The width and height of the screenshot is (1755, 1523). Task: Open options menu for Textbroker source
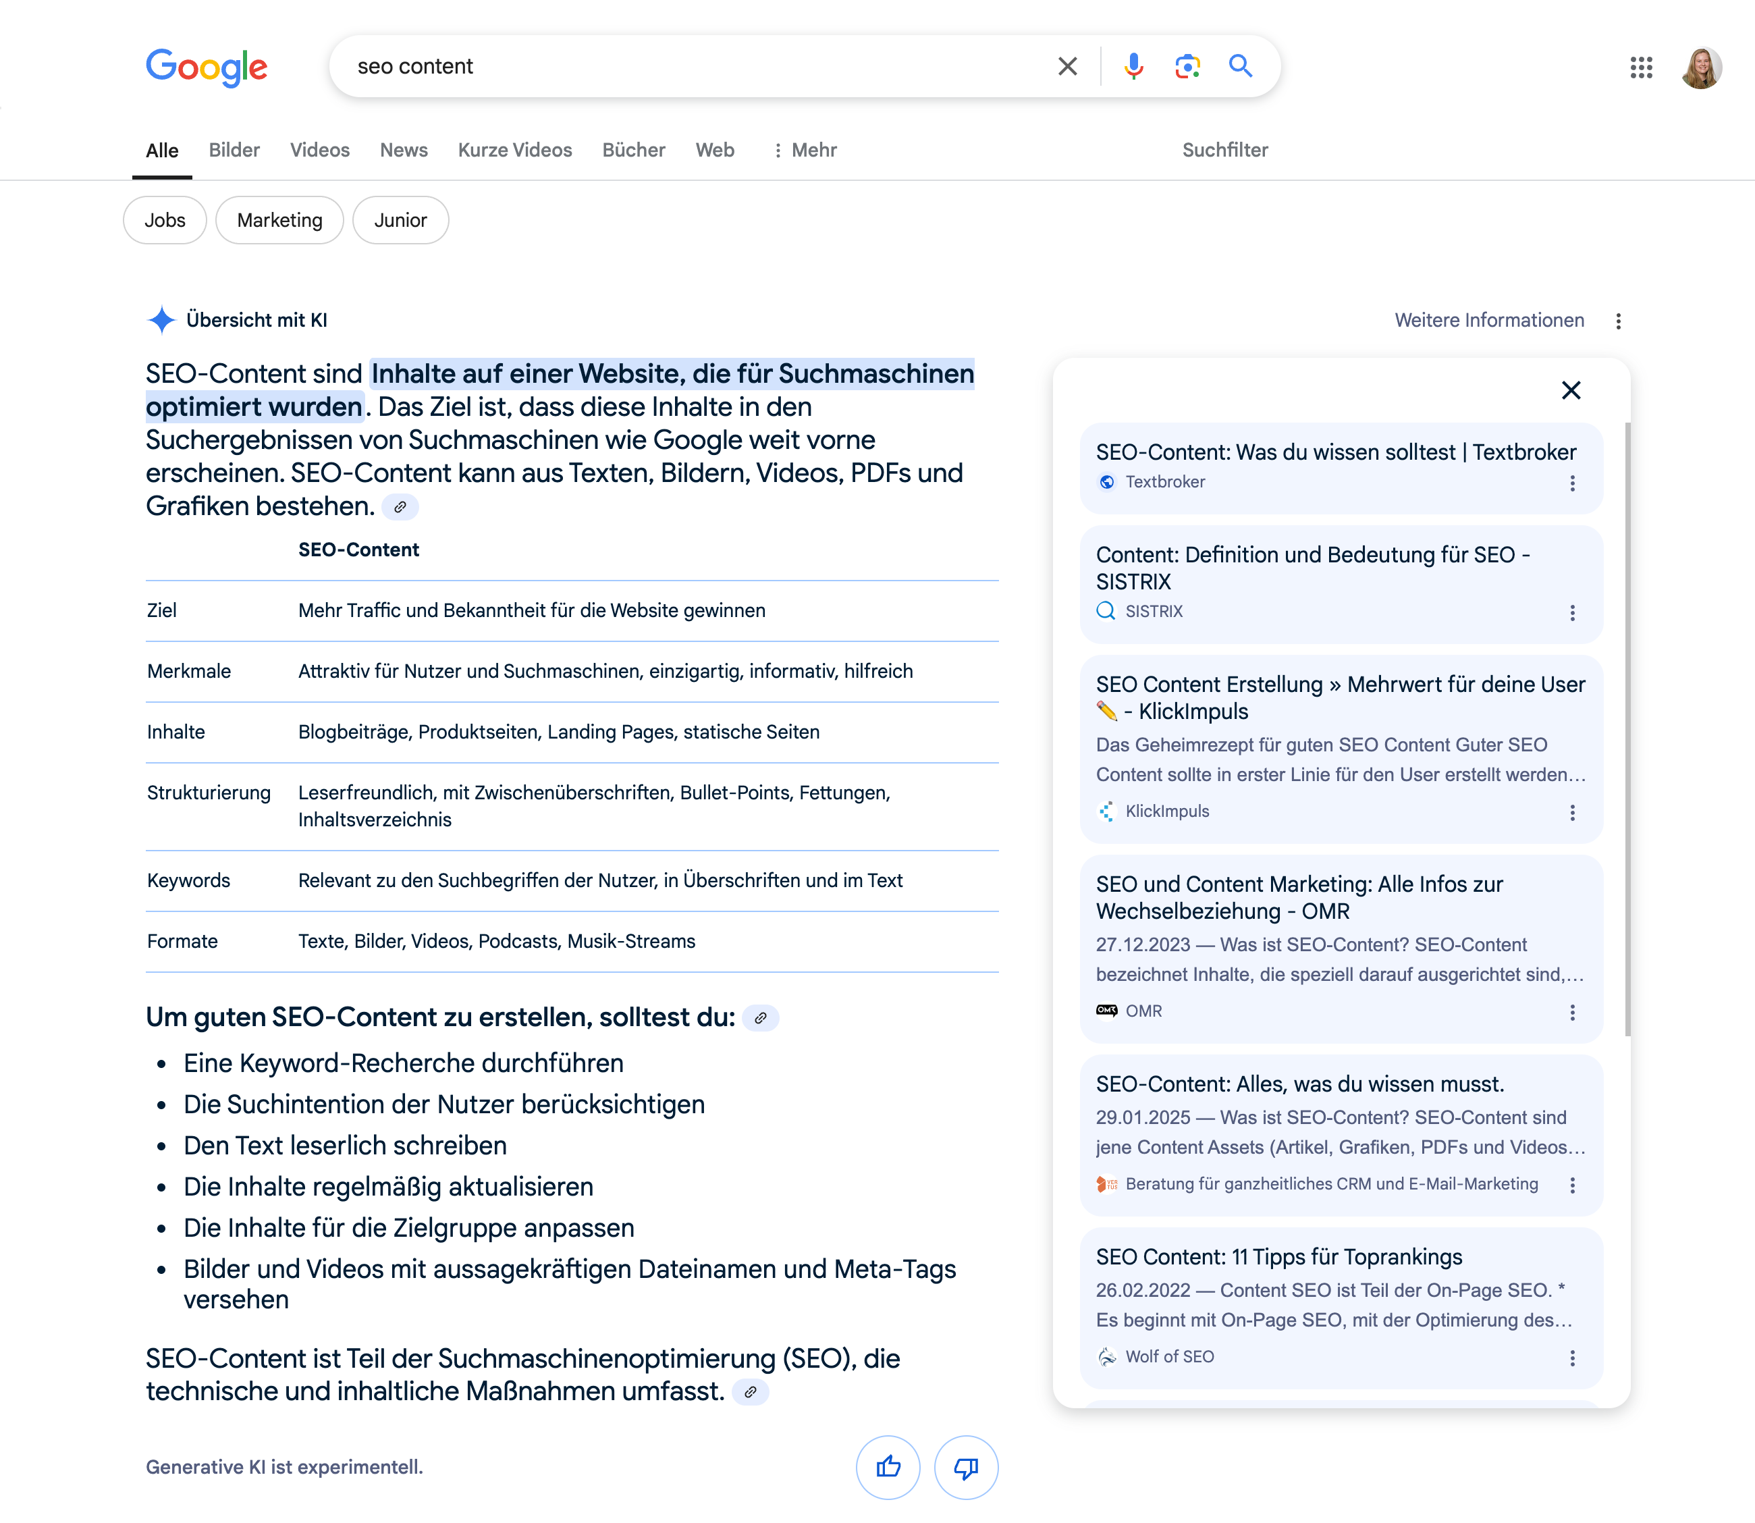[x=1572, y=483]
